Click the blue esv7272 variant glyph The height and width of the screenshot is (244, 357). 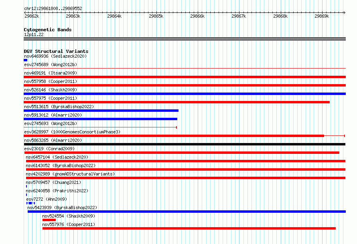[30, 203]
